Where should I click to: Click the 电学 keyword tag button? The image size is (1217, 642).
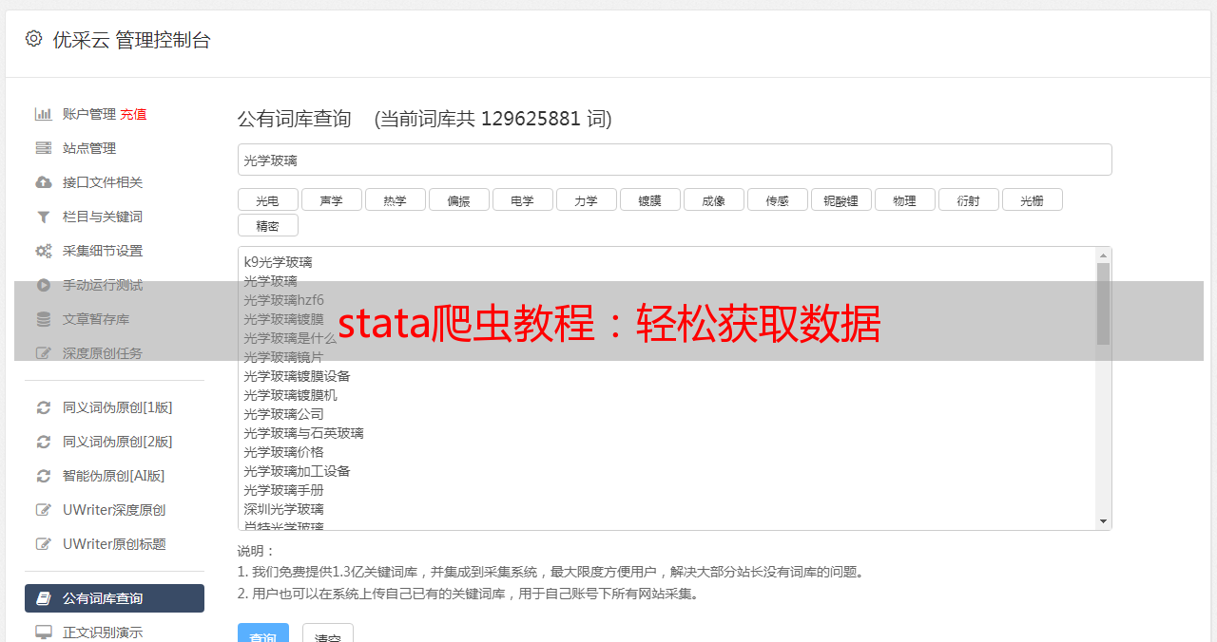click(522, 199)
